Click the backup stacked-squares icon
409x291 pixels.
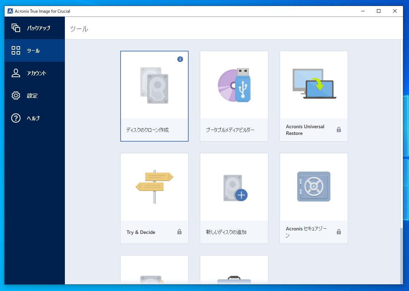click(x=16, y=27)
